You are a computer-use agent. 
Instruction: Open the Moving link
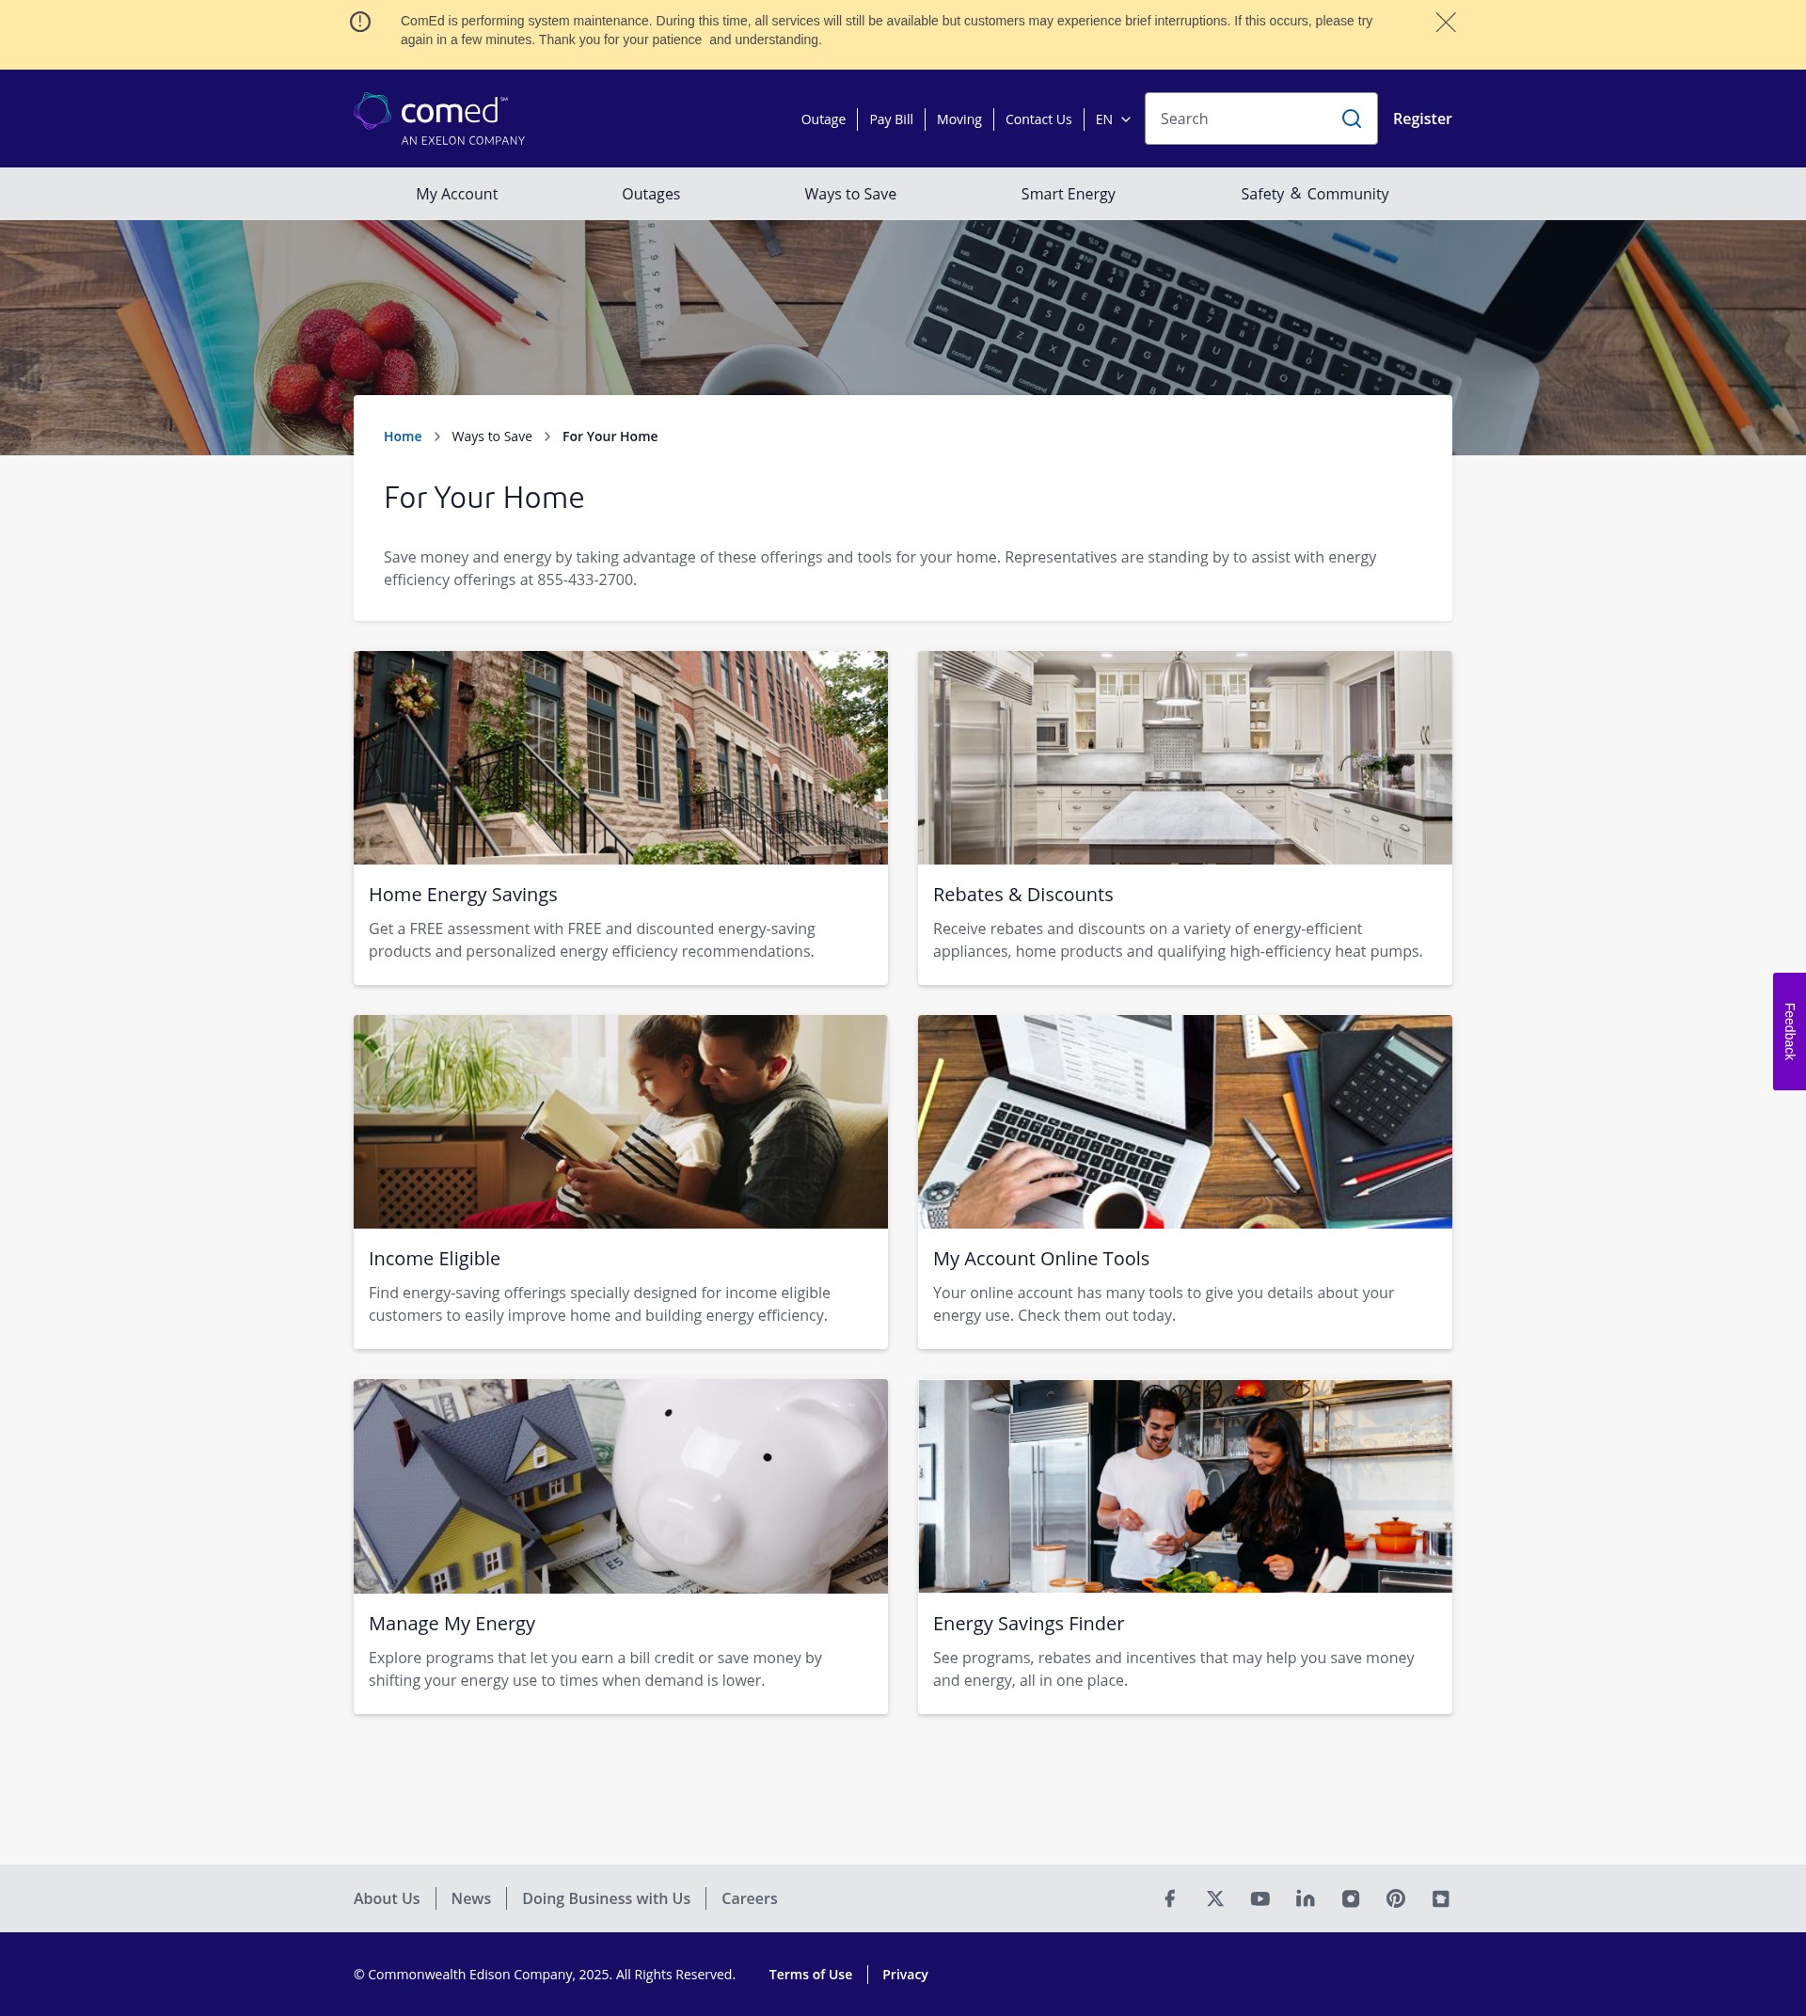pos(958,119)
